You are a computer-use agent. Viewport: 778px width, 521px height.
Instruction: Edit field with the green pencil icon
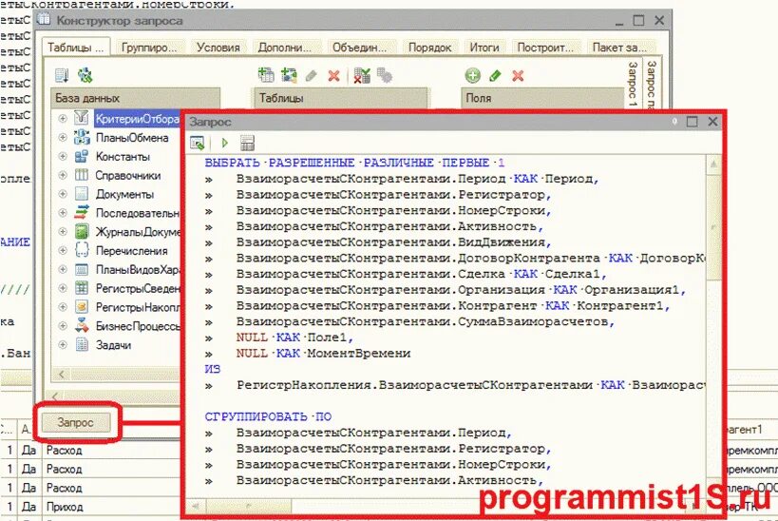[x=495, y=75]
